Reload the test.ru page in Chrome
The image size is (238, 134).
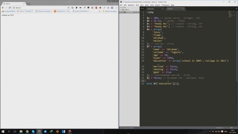pos(10,7)
